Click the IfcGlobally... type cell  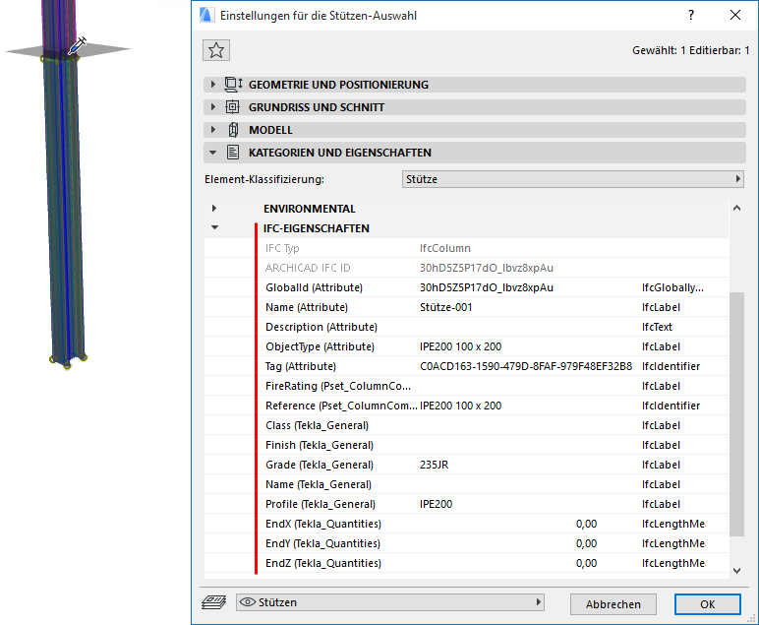click(x=672, y=287)
